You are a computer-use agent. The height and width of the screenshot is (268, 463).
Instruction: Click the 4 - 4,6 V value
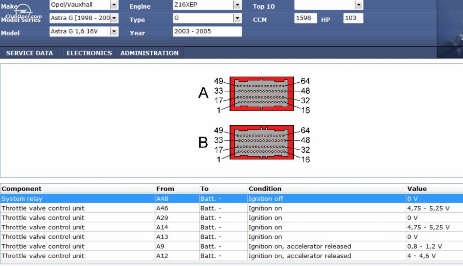[x=422, y=256]
